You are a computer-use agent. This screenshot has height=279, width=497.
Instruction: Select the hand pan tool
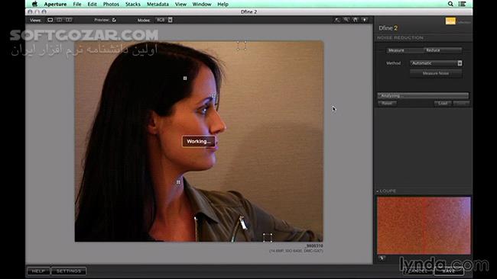356,20
